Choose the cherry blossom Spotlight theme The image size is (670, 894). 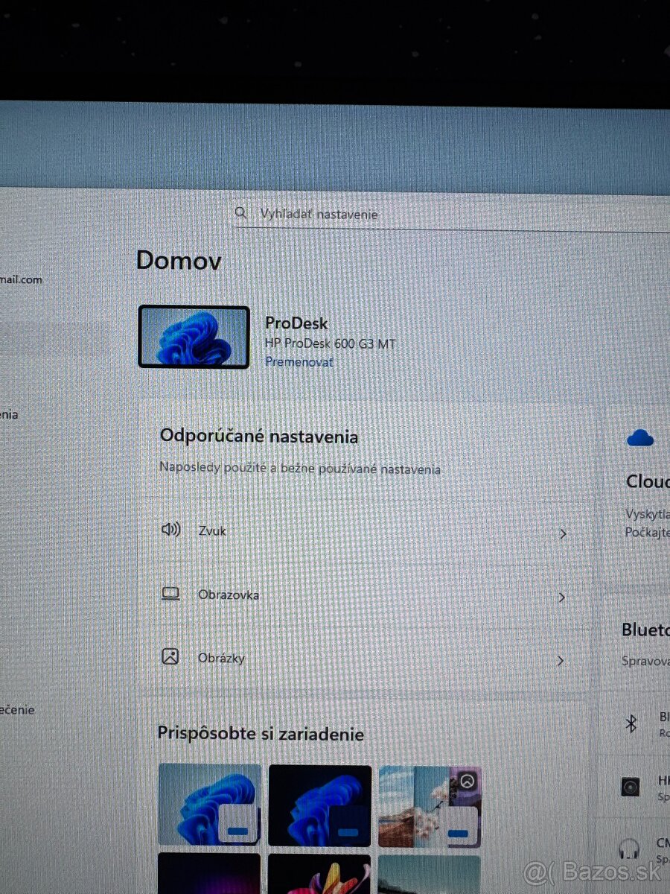[430, 806]
